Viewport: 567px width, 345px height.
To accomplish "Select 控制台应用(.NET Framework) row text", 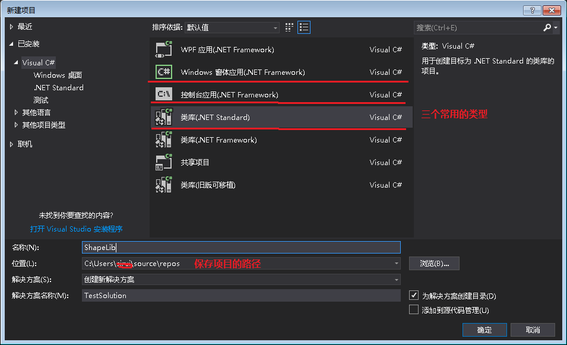I will [230, 95].
